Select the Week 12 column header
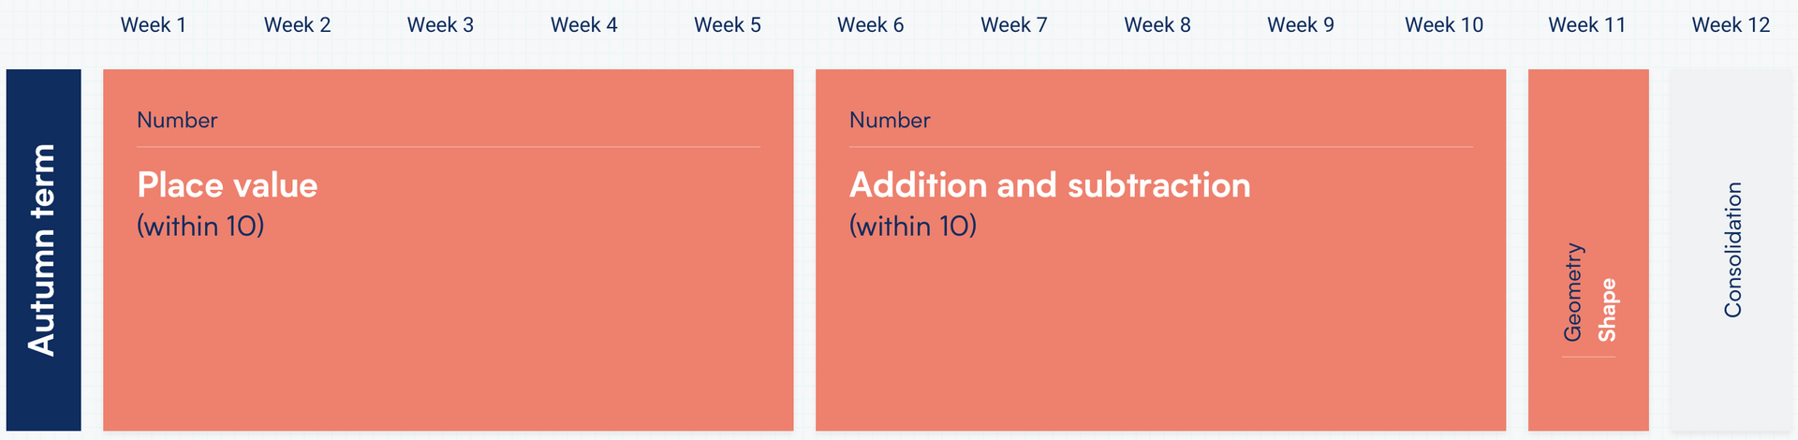Screen dimensions: 1798x440 [x=1731, y=25]
